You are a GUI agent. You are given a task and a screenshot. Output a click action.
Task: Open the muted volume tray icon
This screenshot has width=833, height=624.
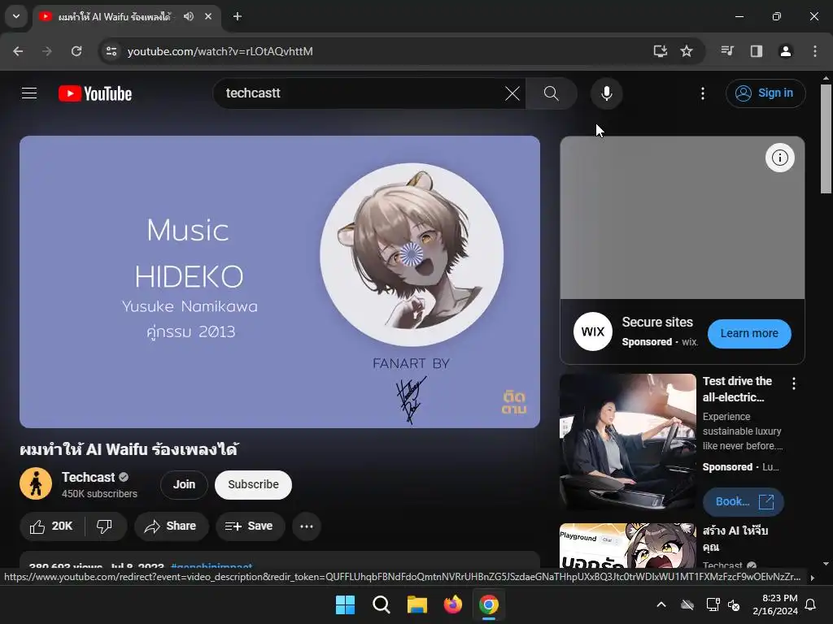click(x=734, y=604)
